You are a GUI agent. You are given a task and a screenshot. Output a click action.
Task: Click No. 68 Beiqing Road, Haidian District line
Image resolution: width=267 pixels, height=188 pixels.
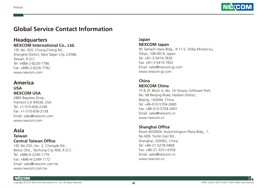pos(167,95)
